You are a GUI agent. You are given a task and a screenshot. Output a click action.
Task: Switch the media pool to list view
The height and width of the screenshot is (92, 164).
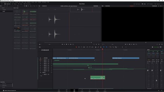(x=28, y=6)
